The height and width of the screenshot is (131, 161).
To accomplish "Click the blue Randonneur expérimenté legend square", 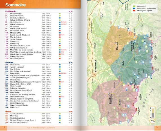I will point(134,8).
